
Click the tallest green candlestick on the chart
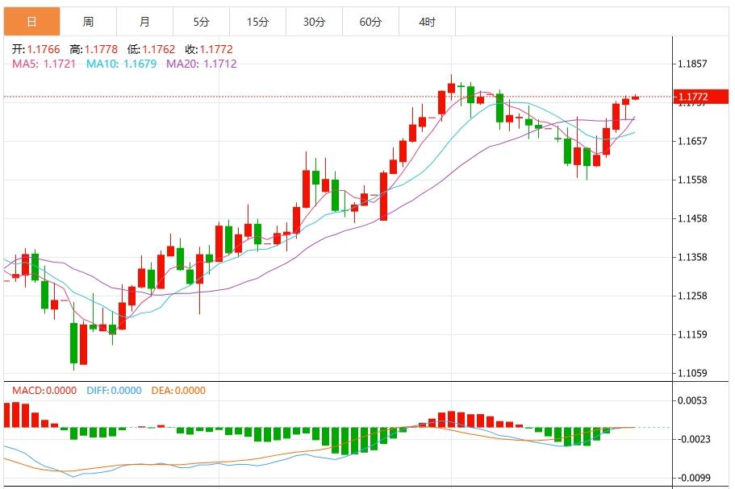[x=75, y=342]
